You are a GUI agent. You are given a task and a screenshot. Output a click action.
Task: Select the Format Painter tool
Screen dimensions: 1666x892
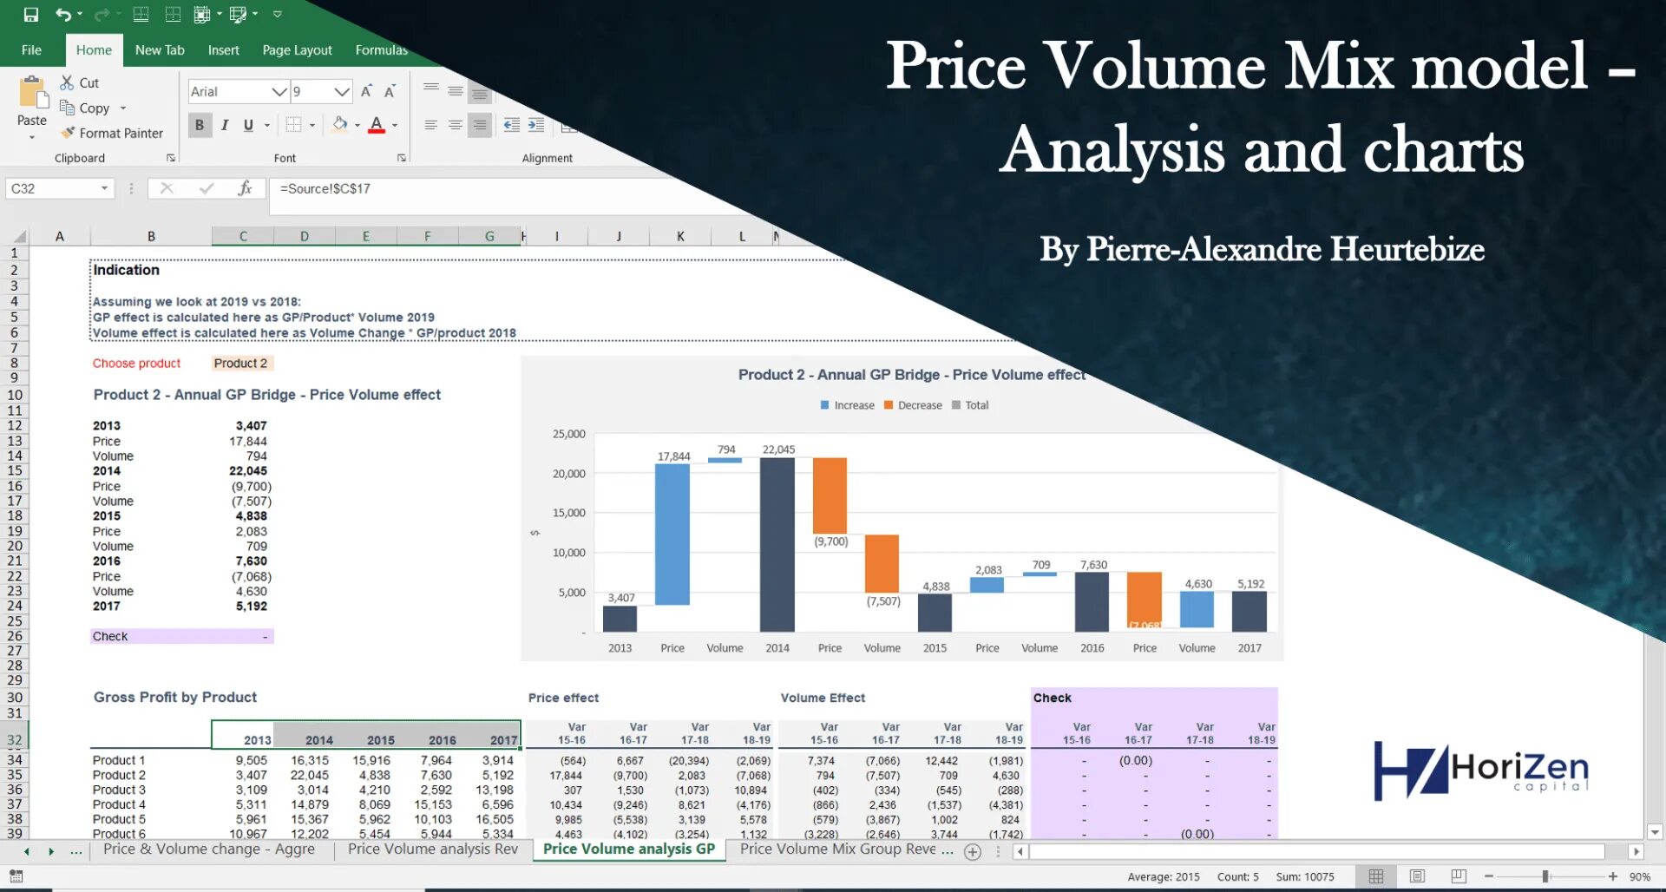[112, 133]
